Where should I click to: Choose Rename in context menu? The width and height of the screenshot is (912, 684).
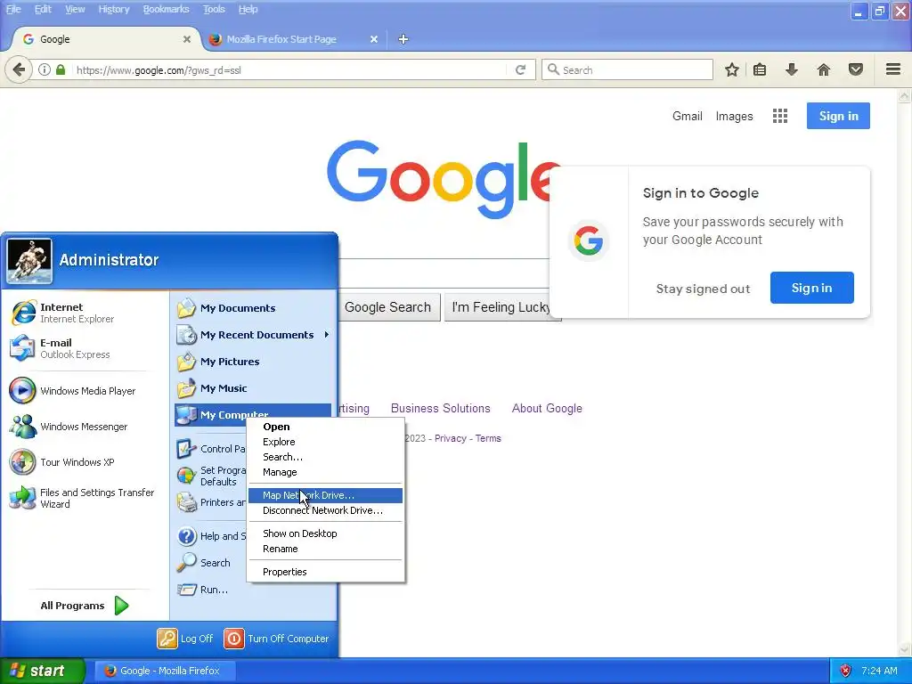[x=325, y=549]
